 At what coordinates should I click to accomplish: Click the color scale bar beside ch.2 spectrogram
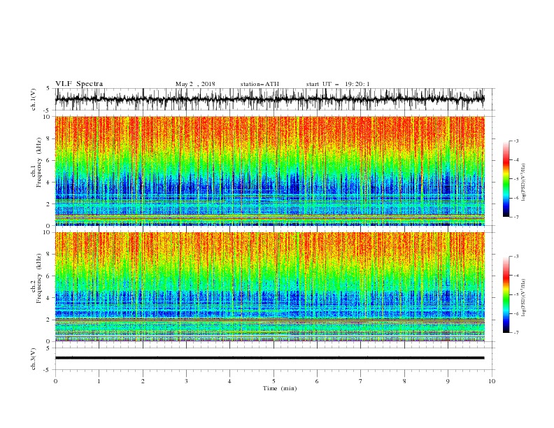pyautogui.click(x=506, y=294)
